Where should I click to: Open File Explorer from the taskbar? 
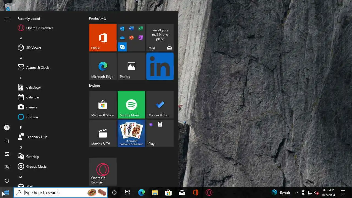click(155, 193)
